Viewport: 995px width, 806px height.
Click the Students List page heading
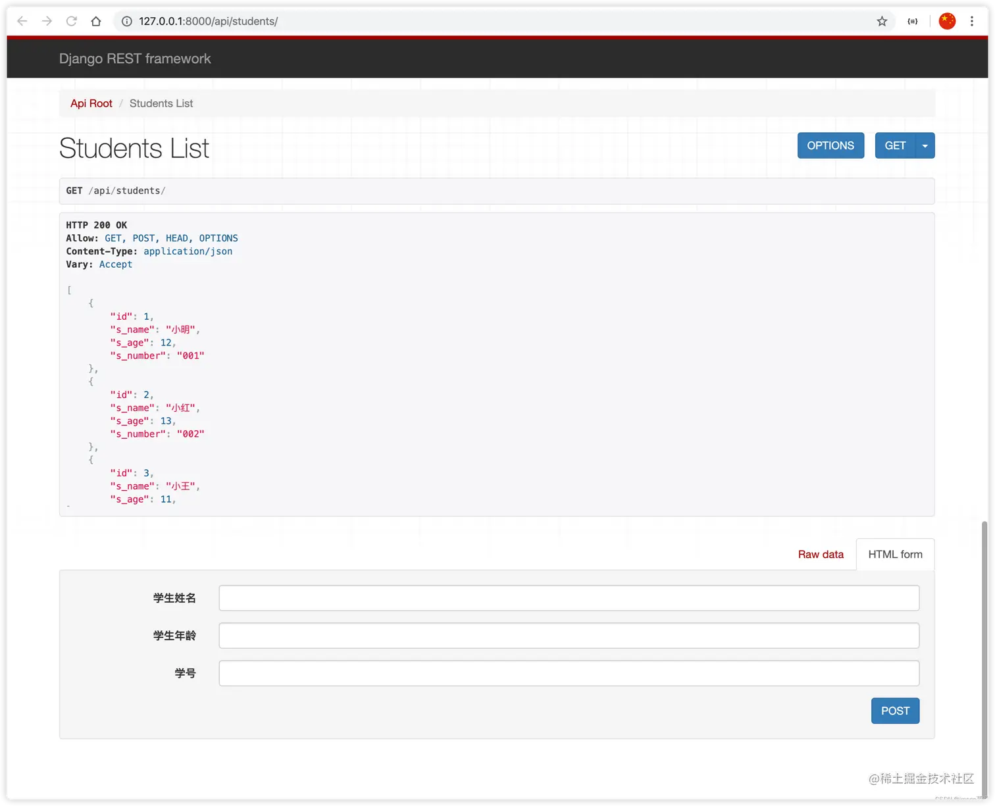point(134,149)
